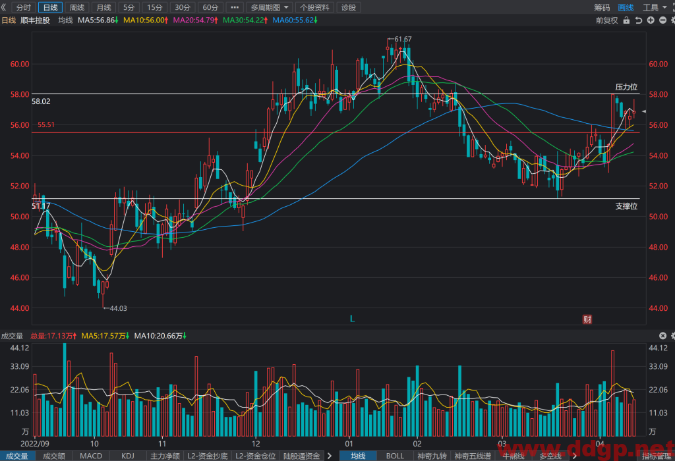675x461 pixels.
Task: Click the 压力位 resistance line label
Action: pos(626,88)
